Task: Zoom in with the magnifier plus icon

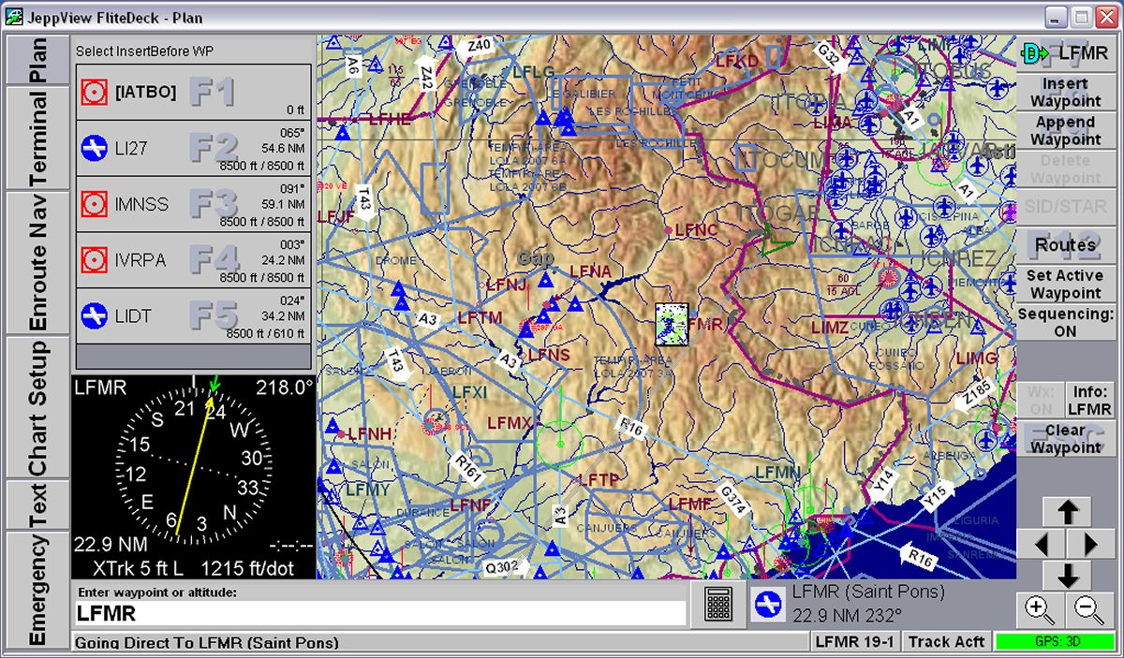Action: click(1040, 609)
